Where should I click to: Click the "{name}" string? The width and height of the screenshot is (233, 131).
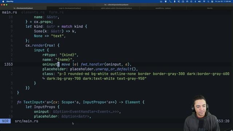(64, 60)
